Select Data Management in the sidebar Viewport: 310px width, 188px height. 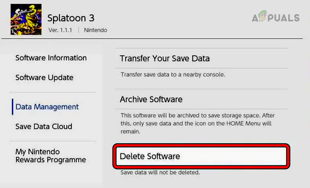(47, 107)
